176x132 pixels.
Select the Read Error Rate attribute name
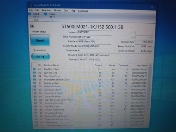point(51,69)
